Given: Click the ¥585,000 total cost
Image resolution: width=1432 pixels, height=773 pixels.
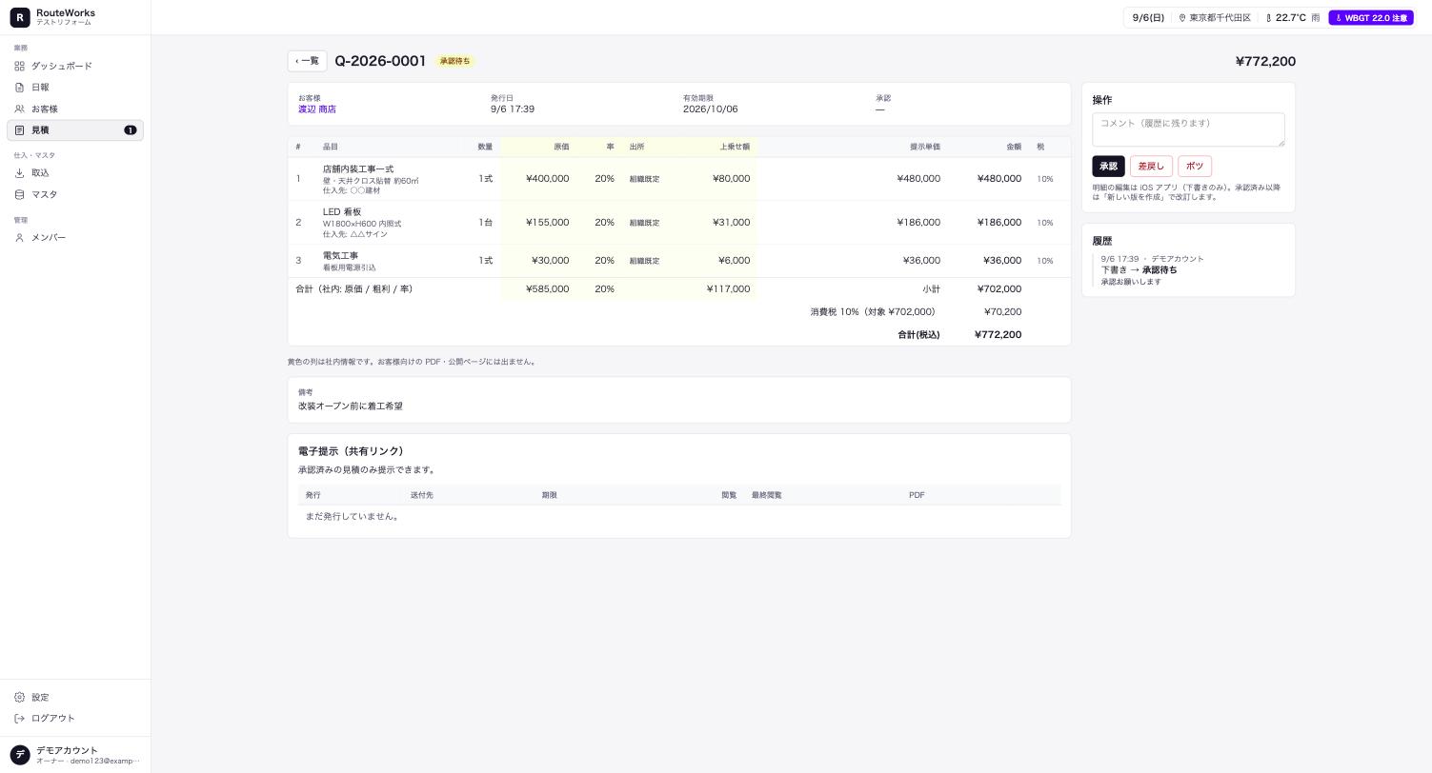Looking at the screenshot, I should (548, 289).
